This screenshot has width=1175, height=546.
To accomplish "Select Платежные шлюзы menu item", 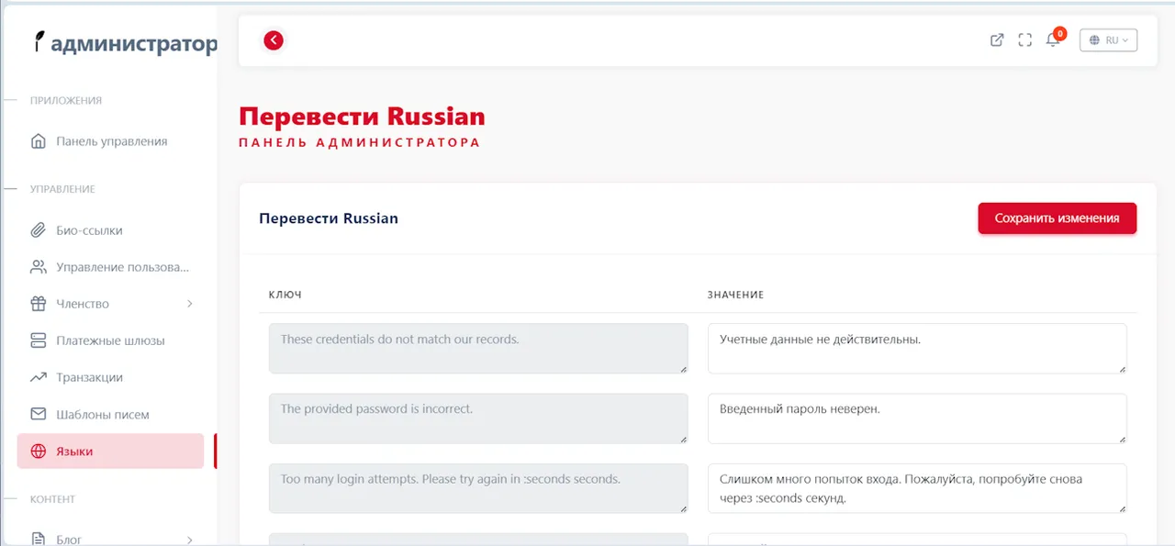I will pyautogui.click(x=110, y=340).
